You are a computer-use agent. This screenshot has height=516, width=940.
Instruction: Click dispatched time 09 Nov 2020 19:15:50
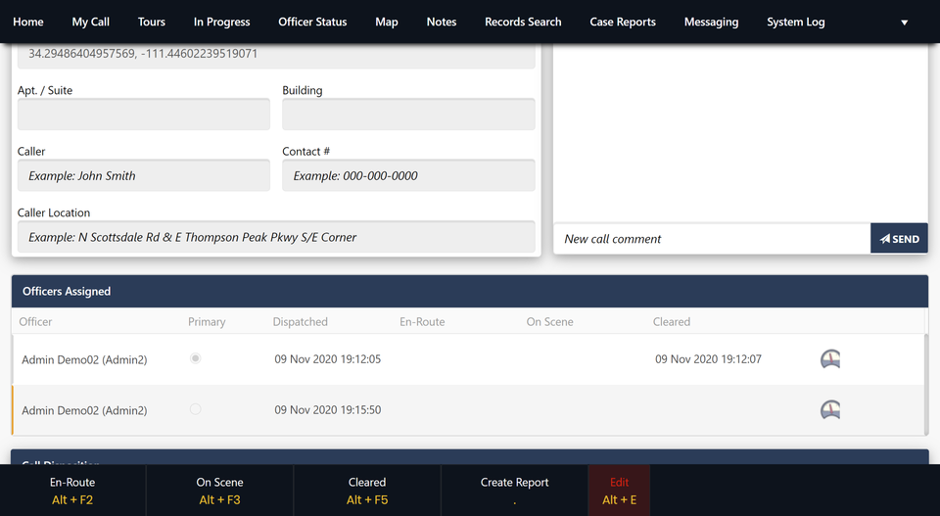coord(328,410)
